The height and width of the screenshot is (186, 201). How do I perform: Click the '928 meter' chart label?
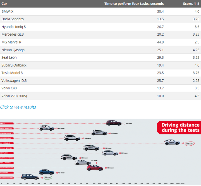click(129, 124)
